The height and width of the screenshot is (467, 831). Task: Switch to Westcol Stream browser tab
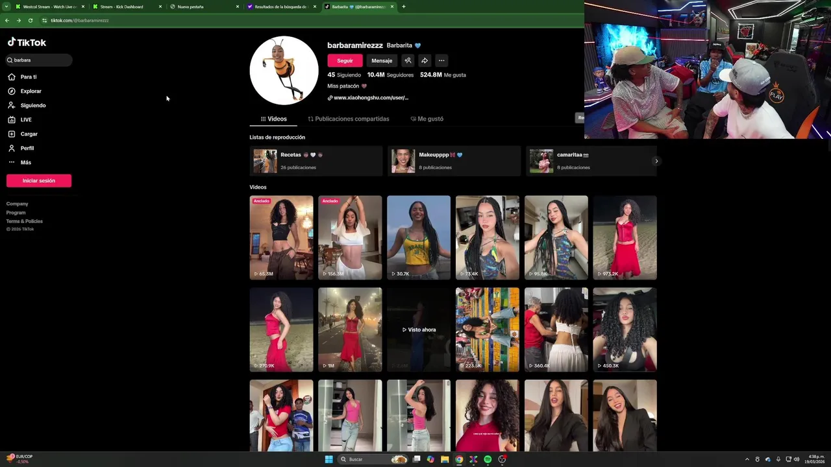tap(50, 6)
